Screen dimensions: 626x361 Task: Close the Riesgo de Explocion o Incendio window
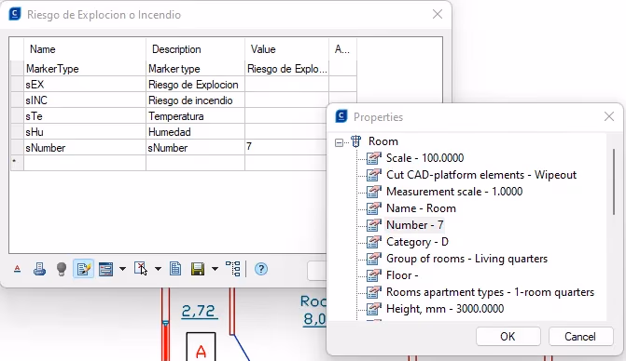[x=438, y=14]
